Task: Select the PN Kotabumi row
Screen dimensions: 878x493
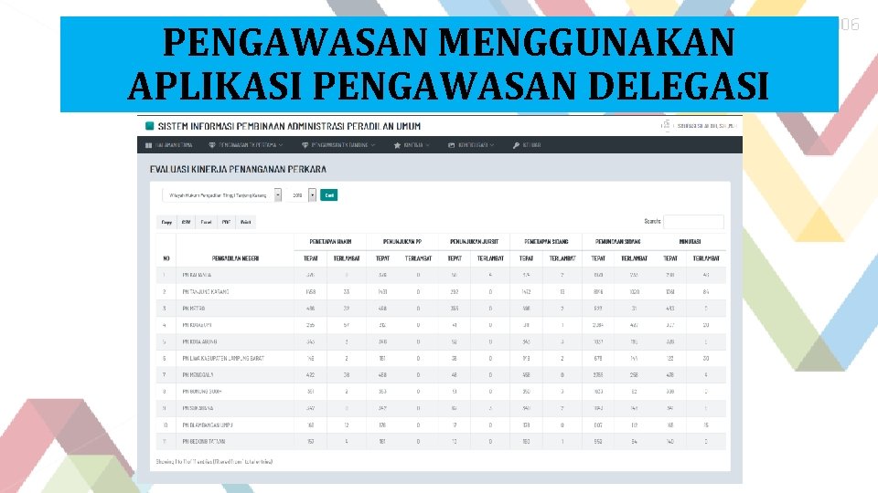Action: (441, 325)
